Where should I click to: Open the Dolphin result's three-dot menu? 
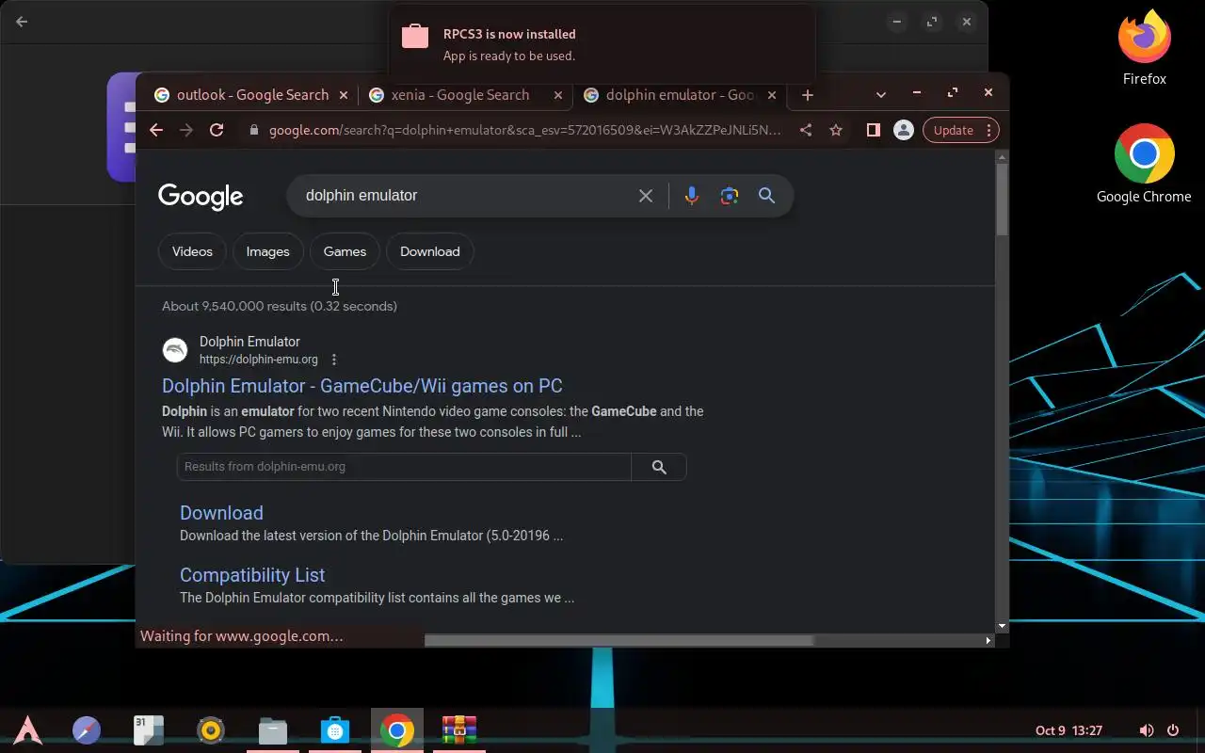coord(334,360)
